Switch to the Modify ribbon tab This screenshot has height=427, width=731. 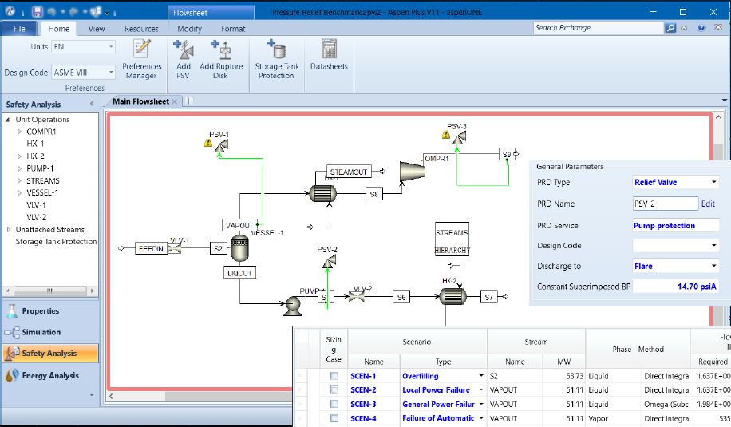[189, 29]
